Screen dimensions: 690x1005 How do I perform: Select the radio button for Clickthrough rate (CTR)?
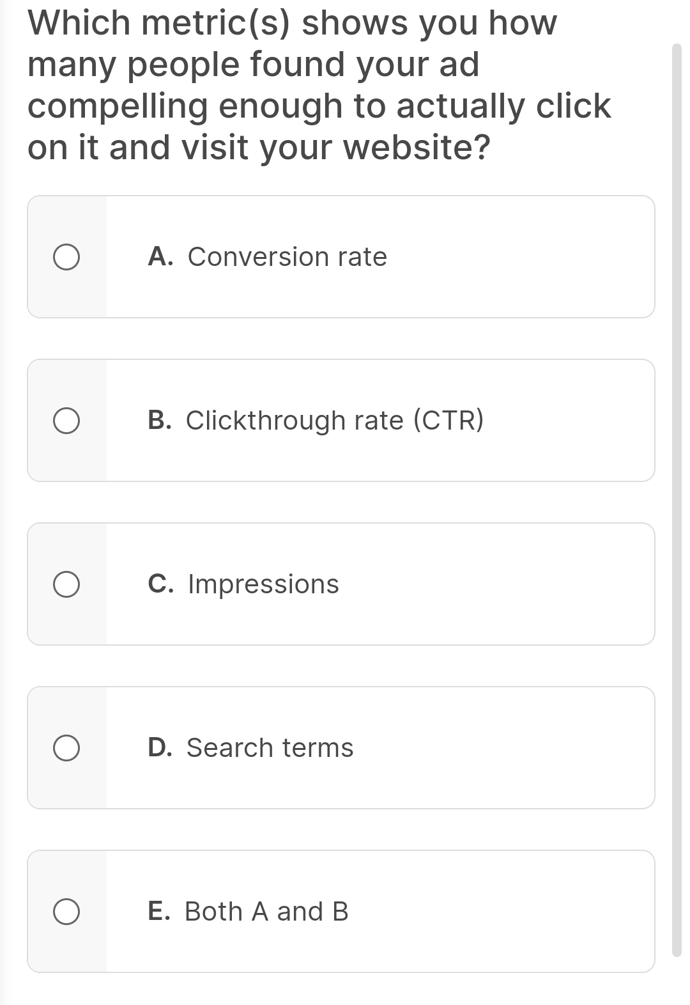point(67,420)
